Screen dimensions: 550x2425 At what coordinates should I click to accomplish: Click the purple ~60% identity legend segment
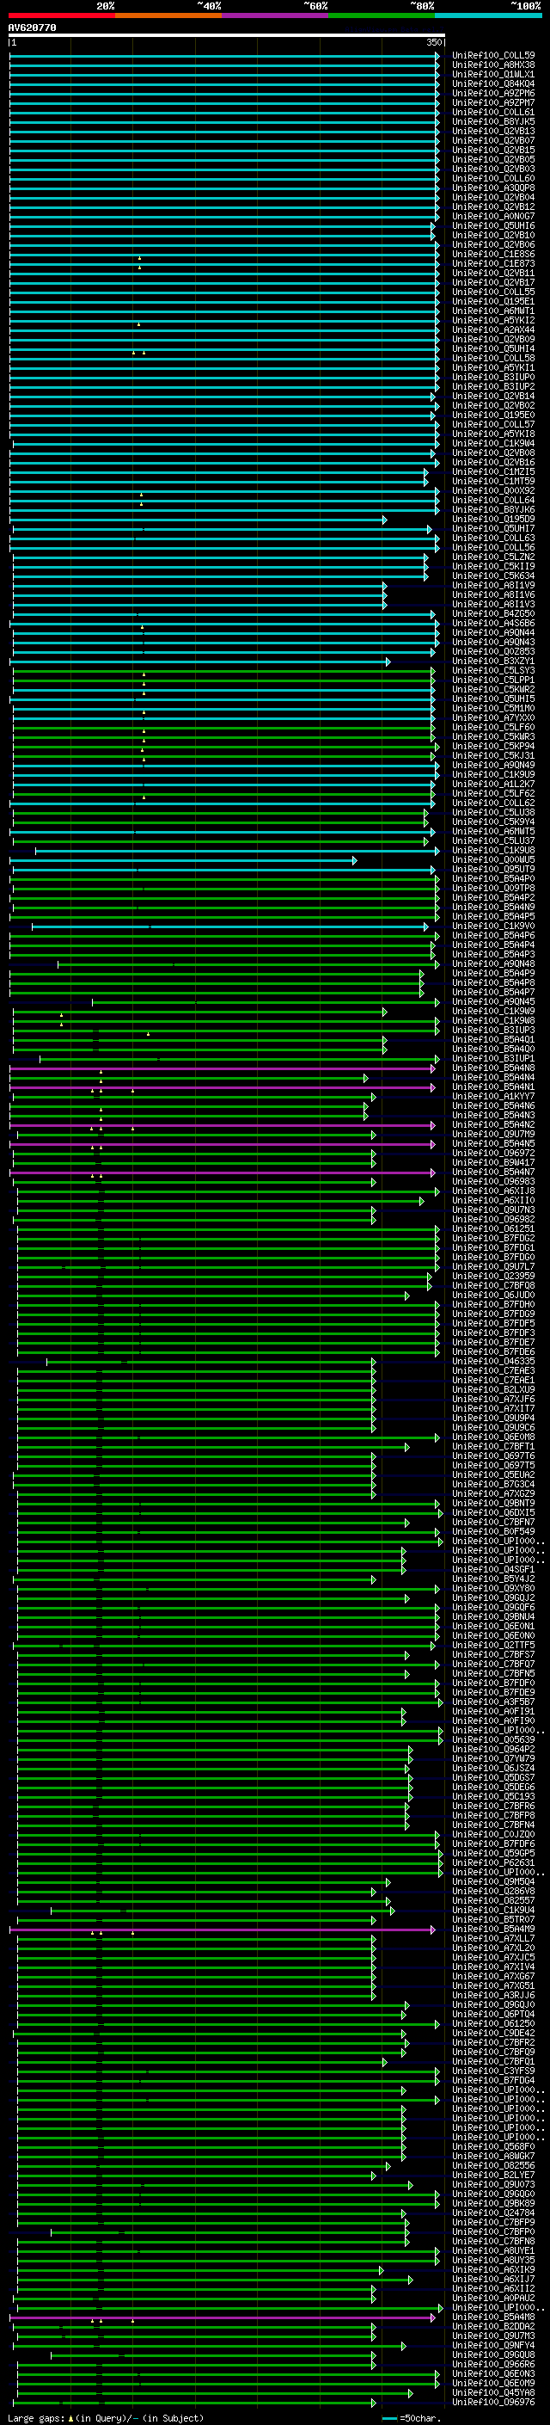[x=274, y=15]
